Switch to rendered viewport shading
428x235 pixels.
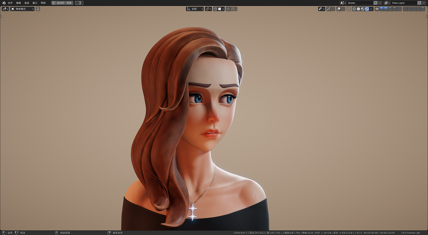(x=367, y=9)
